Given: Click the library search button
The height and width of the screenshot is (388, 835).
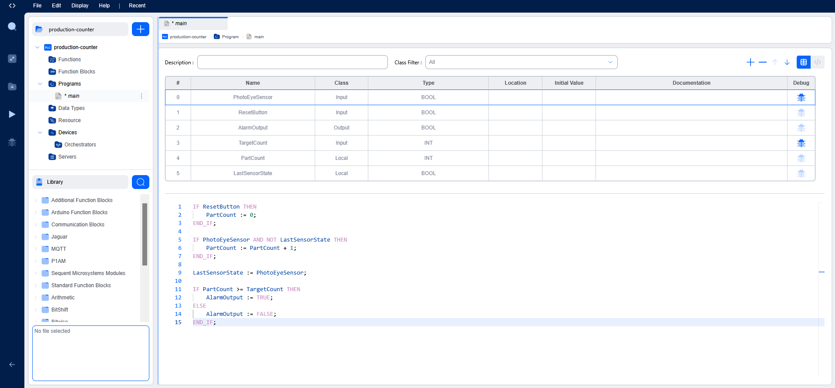Looking at the screenshot, I should [x=141, y=182].
